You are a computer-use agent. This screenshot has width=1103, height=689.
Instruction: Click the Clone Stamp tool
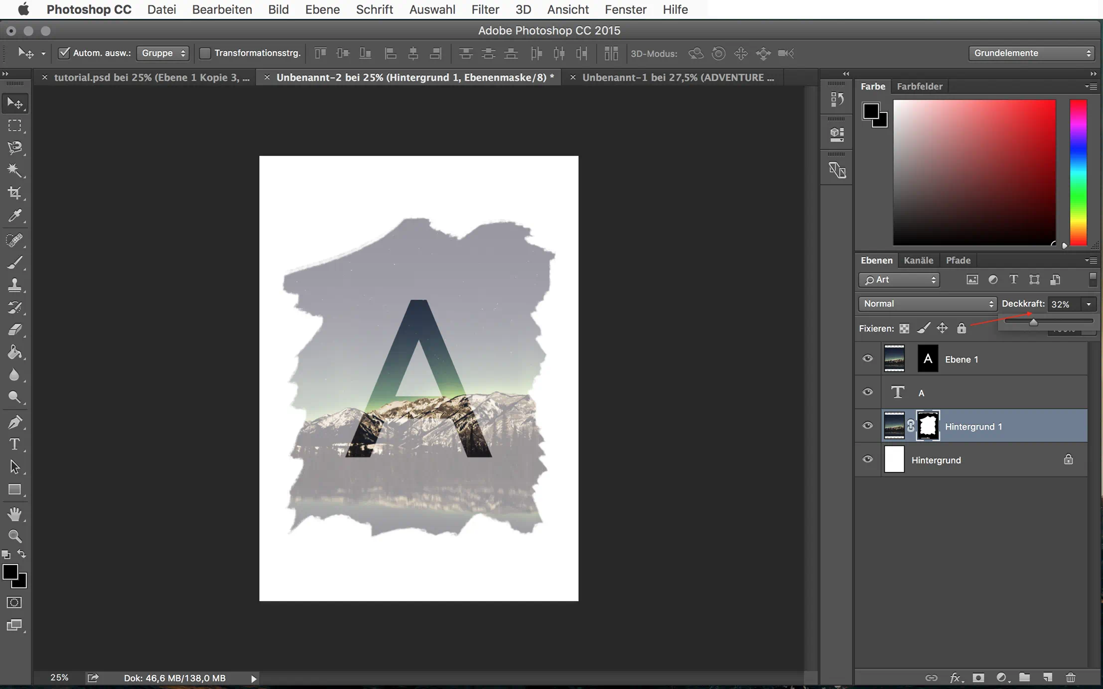point(14,285)
